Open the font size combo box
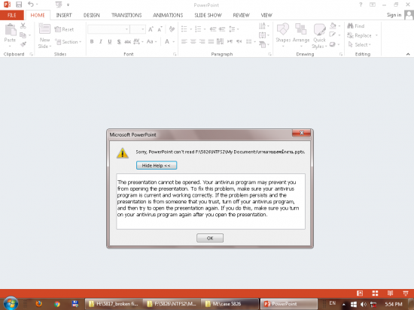Screen dimensions: 414x310 tap(138, 29)
